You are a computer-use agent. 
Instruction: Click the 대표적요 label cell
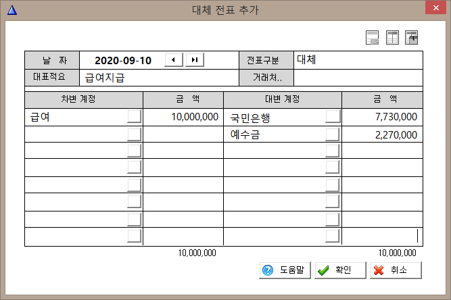coord(52,78)
